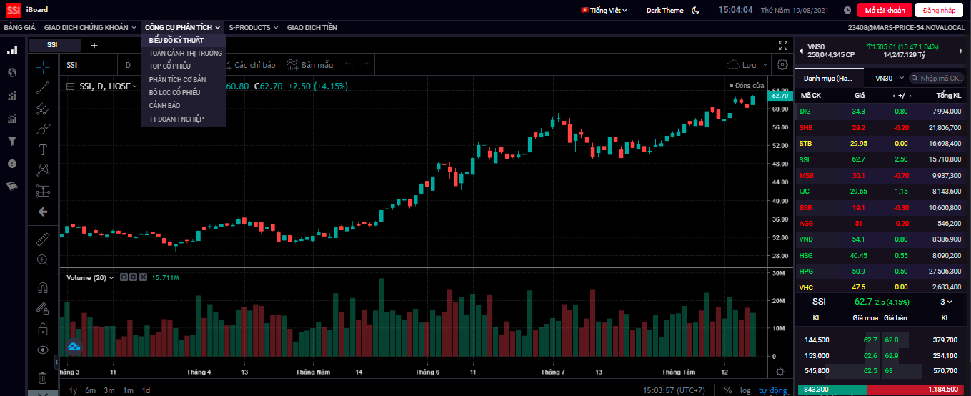Expand the GIAO DỊCH CHỨNG KHOÁN menu
The height and width of the screenshot is (396, 971).
click(90, 27)
